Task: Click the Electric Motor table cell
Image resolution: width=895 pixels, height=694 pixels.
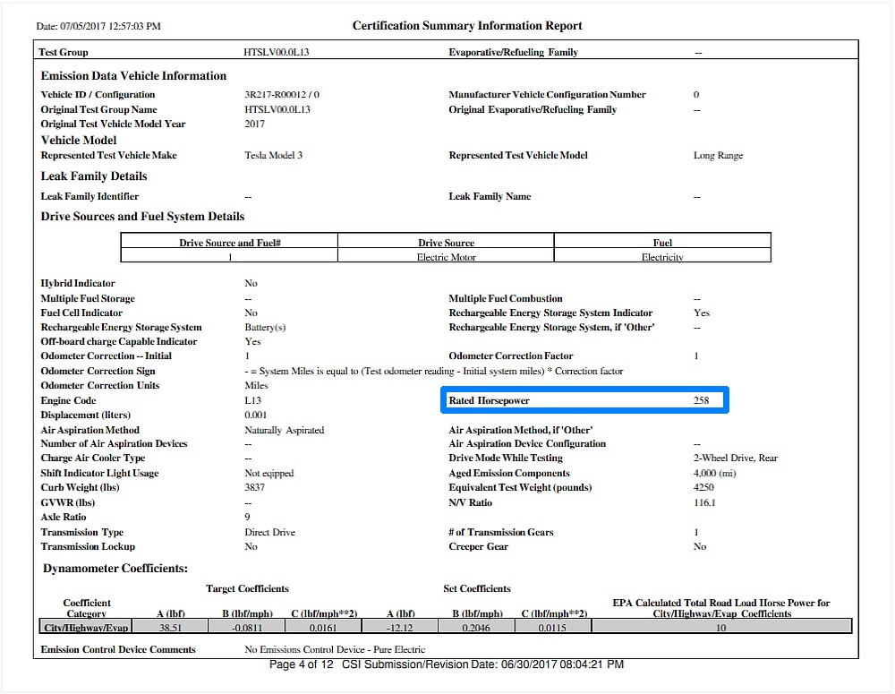Action: [x=446, y=257]
